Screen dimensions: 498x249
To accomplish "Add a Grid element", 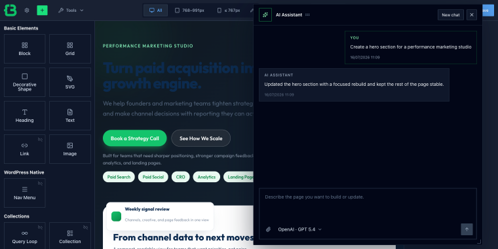I will 70,48.
